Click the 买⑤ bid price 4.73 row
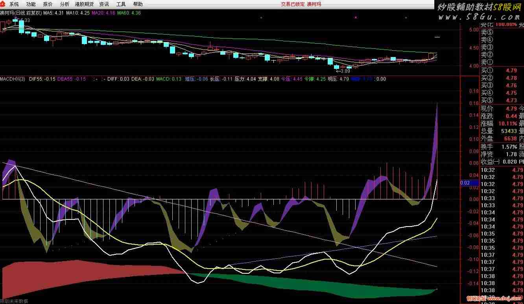This screenshot has height=304, width=524. point(502,101)
